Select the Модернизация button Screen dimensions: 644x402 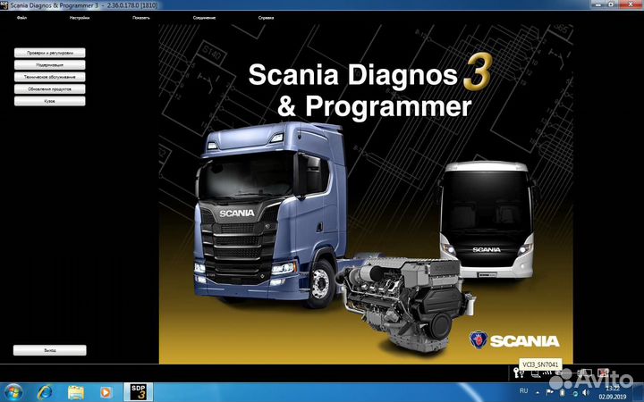pos(50,65)
